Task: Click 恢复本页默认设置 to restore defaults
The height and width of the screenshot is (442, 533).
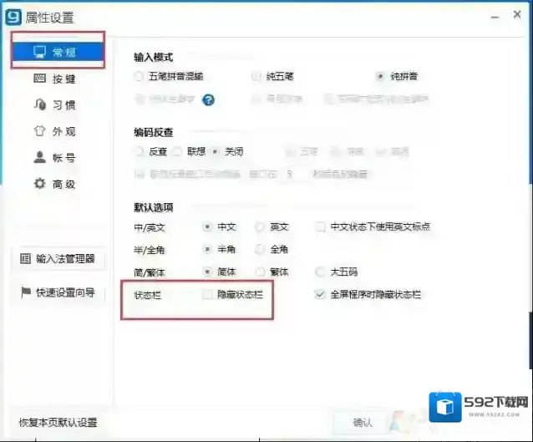Action: [x=58, y=423]
